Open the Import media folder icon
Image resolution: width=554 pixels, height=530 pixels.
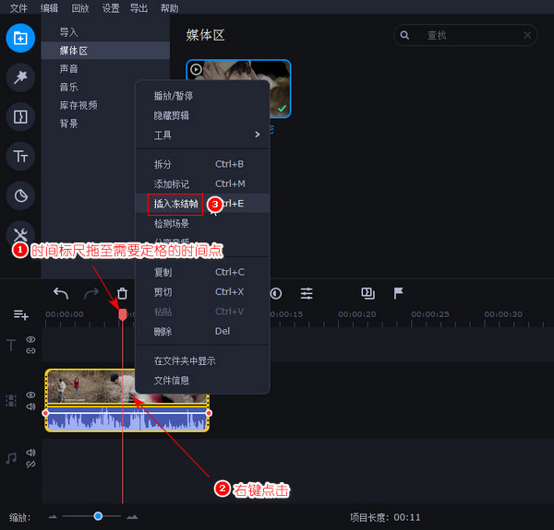coord(20,38)
